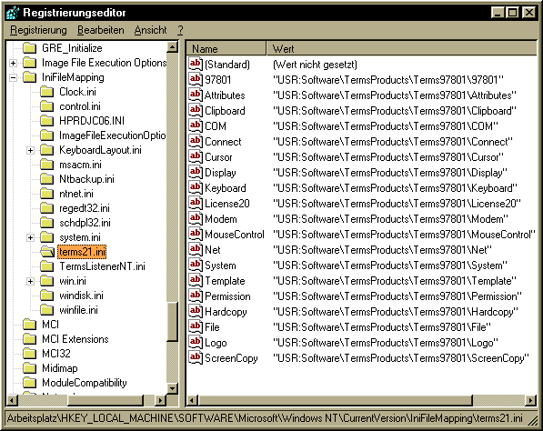The image size is (543, 431).
Task: Expand the KeyboardLayout.ini key
Action: (31, 150)
